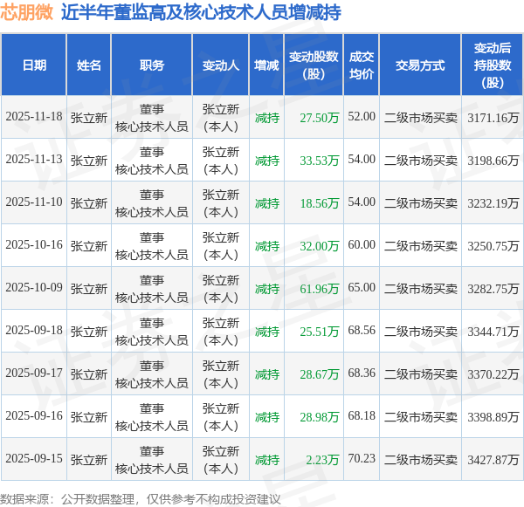Click 减持 in the 2025-09-15 row

pos(266,460)
